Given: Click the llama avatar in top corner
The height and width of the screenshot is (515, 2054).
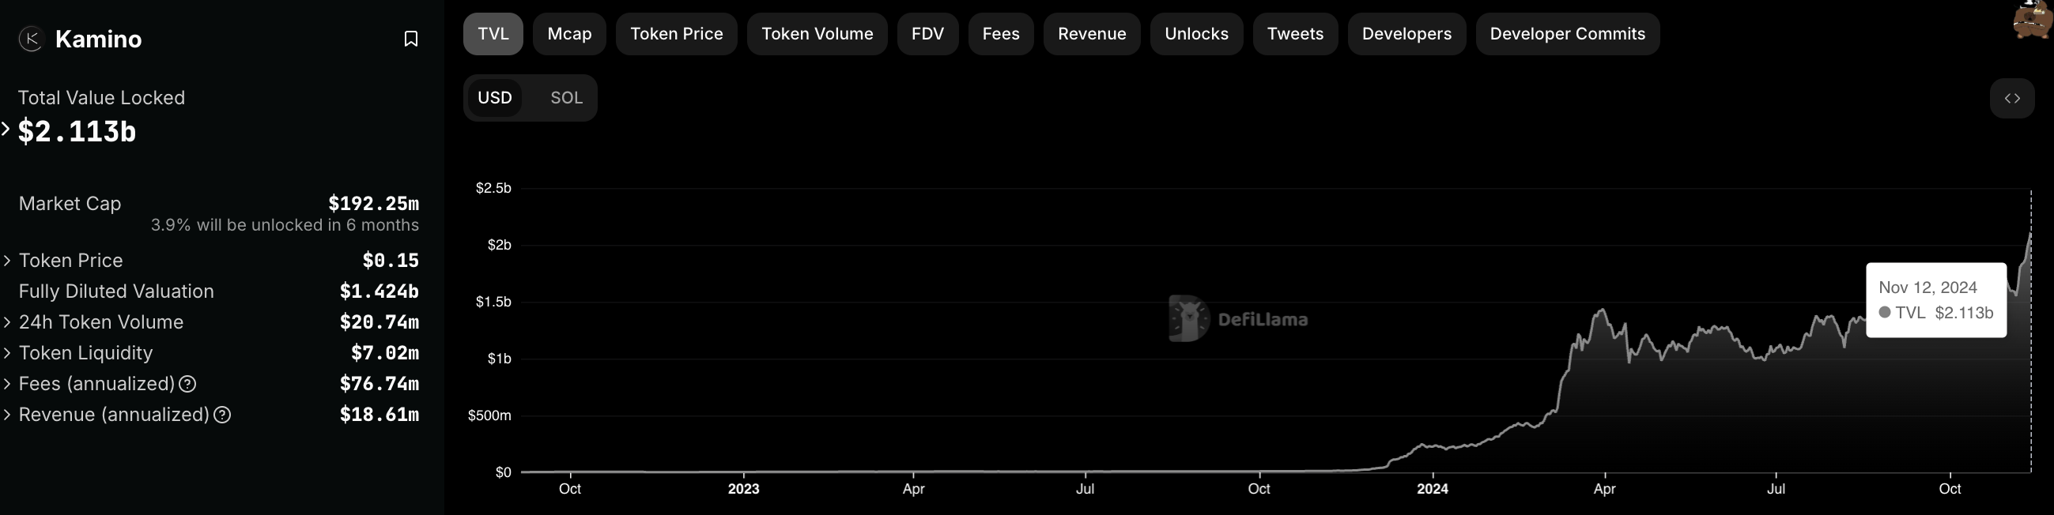Looking at the screenshot, I should (x=2033, y=18).
